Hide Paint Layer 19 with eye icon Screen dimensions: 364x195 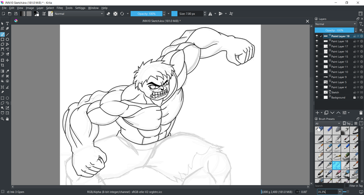point(317,36)
